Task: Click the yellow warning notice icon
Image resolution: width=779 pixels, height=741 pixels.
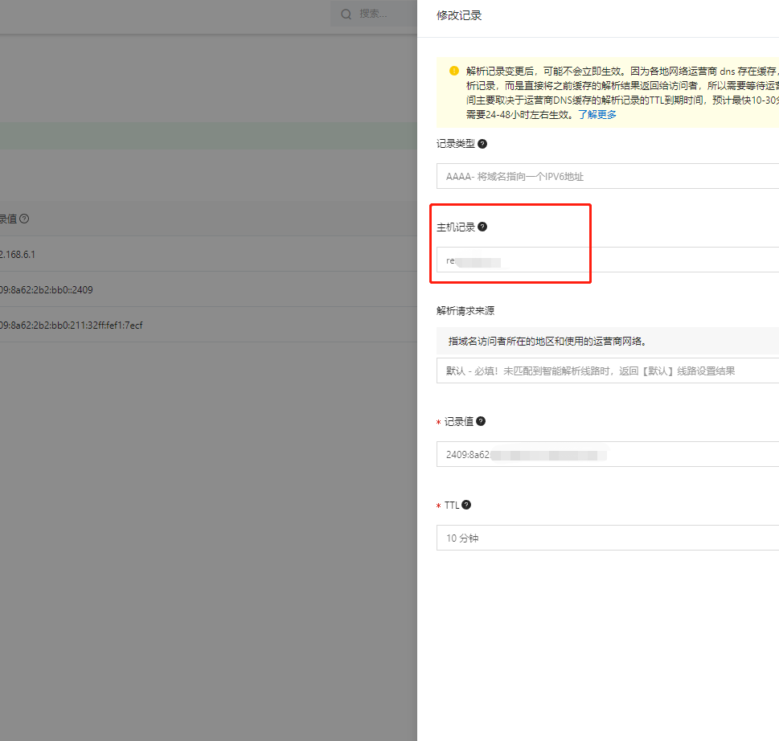Action: tap(453, 71)
